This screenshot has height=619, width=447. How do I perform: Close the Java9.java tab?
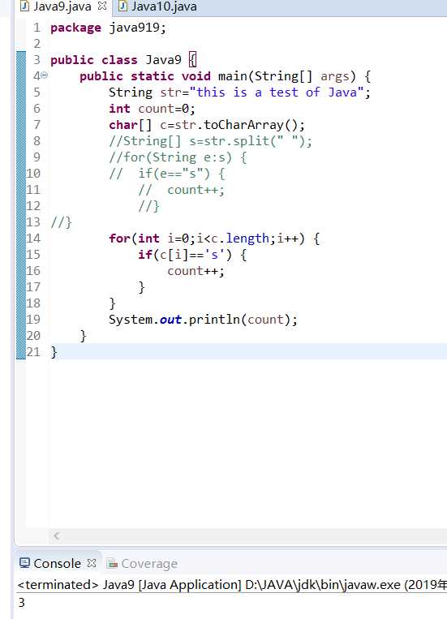point(102,6)
